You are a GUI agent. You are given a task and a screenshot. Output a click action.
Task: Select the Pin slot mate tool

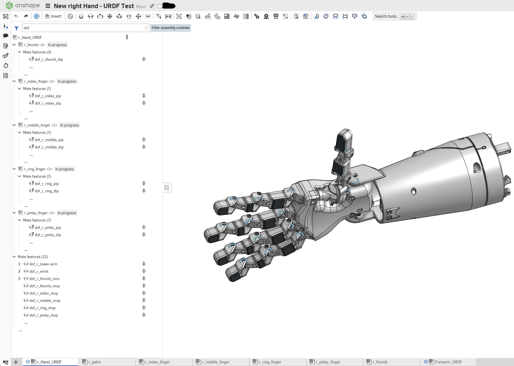(129, 16)
